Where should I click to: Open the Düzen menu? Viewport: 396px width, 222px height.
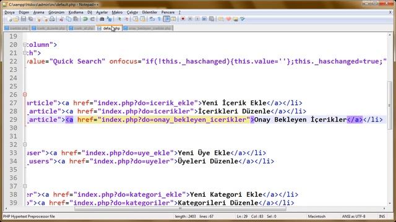coord(24,12)
